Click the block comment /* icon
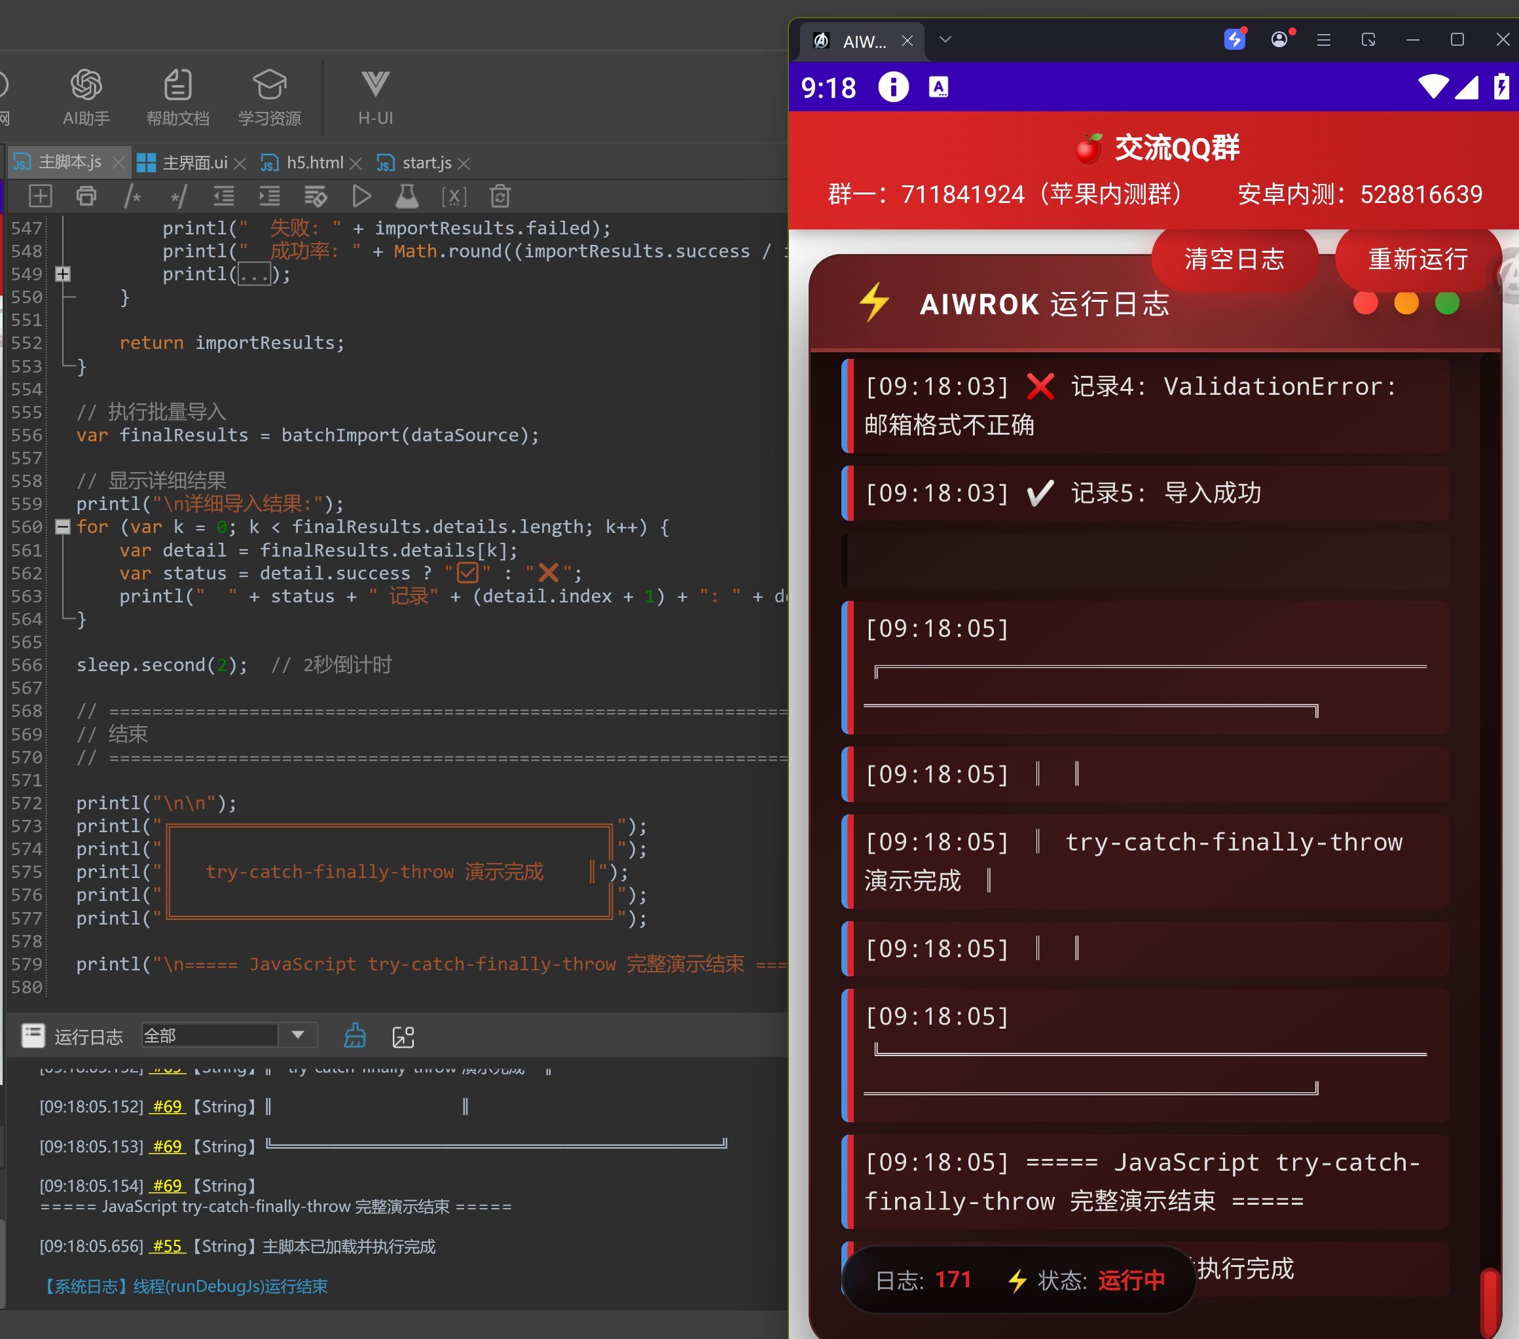Viewport: 1519px width, 1339px height. (x=132, y=196)
